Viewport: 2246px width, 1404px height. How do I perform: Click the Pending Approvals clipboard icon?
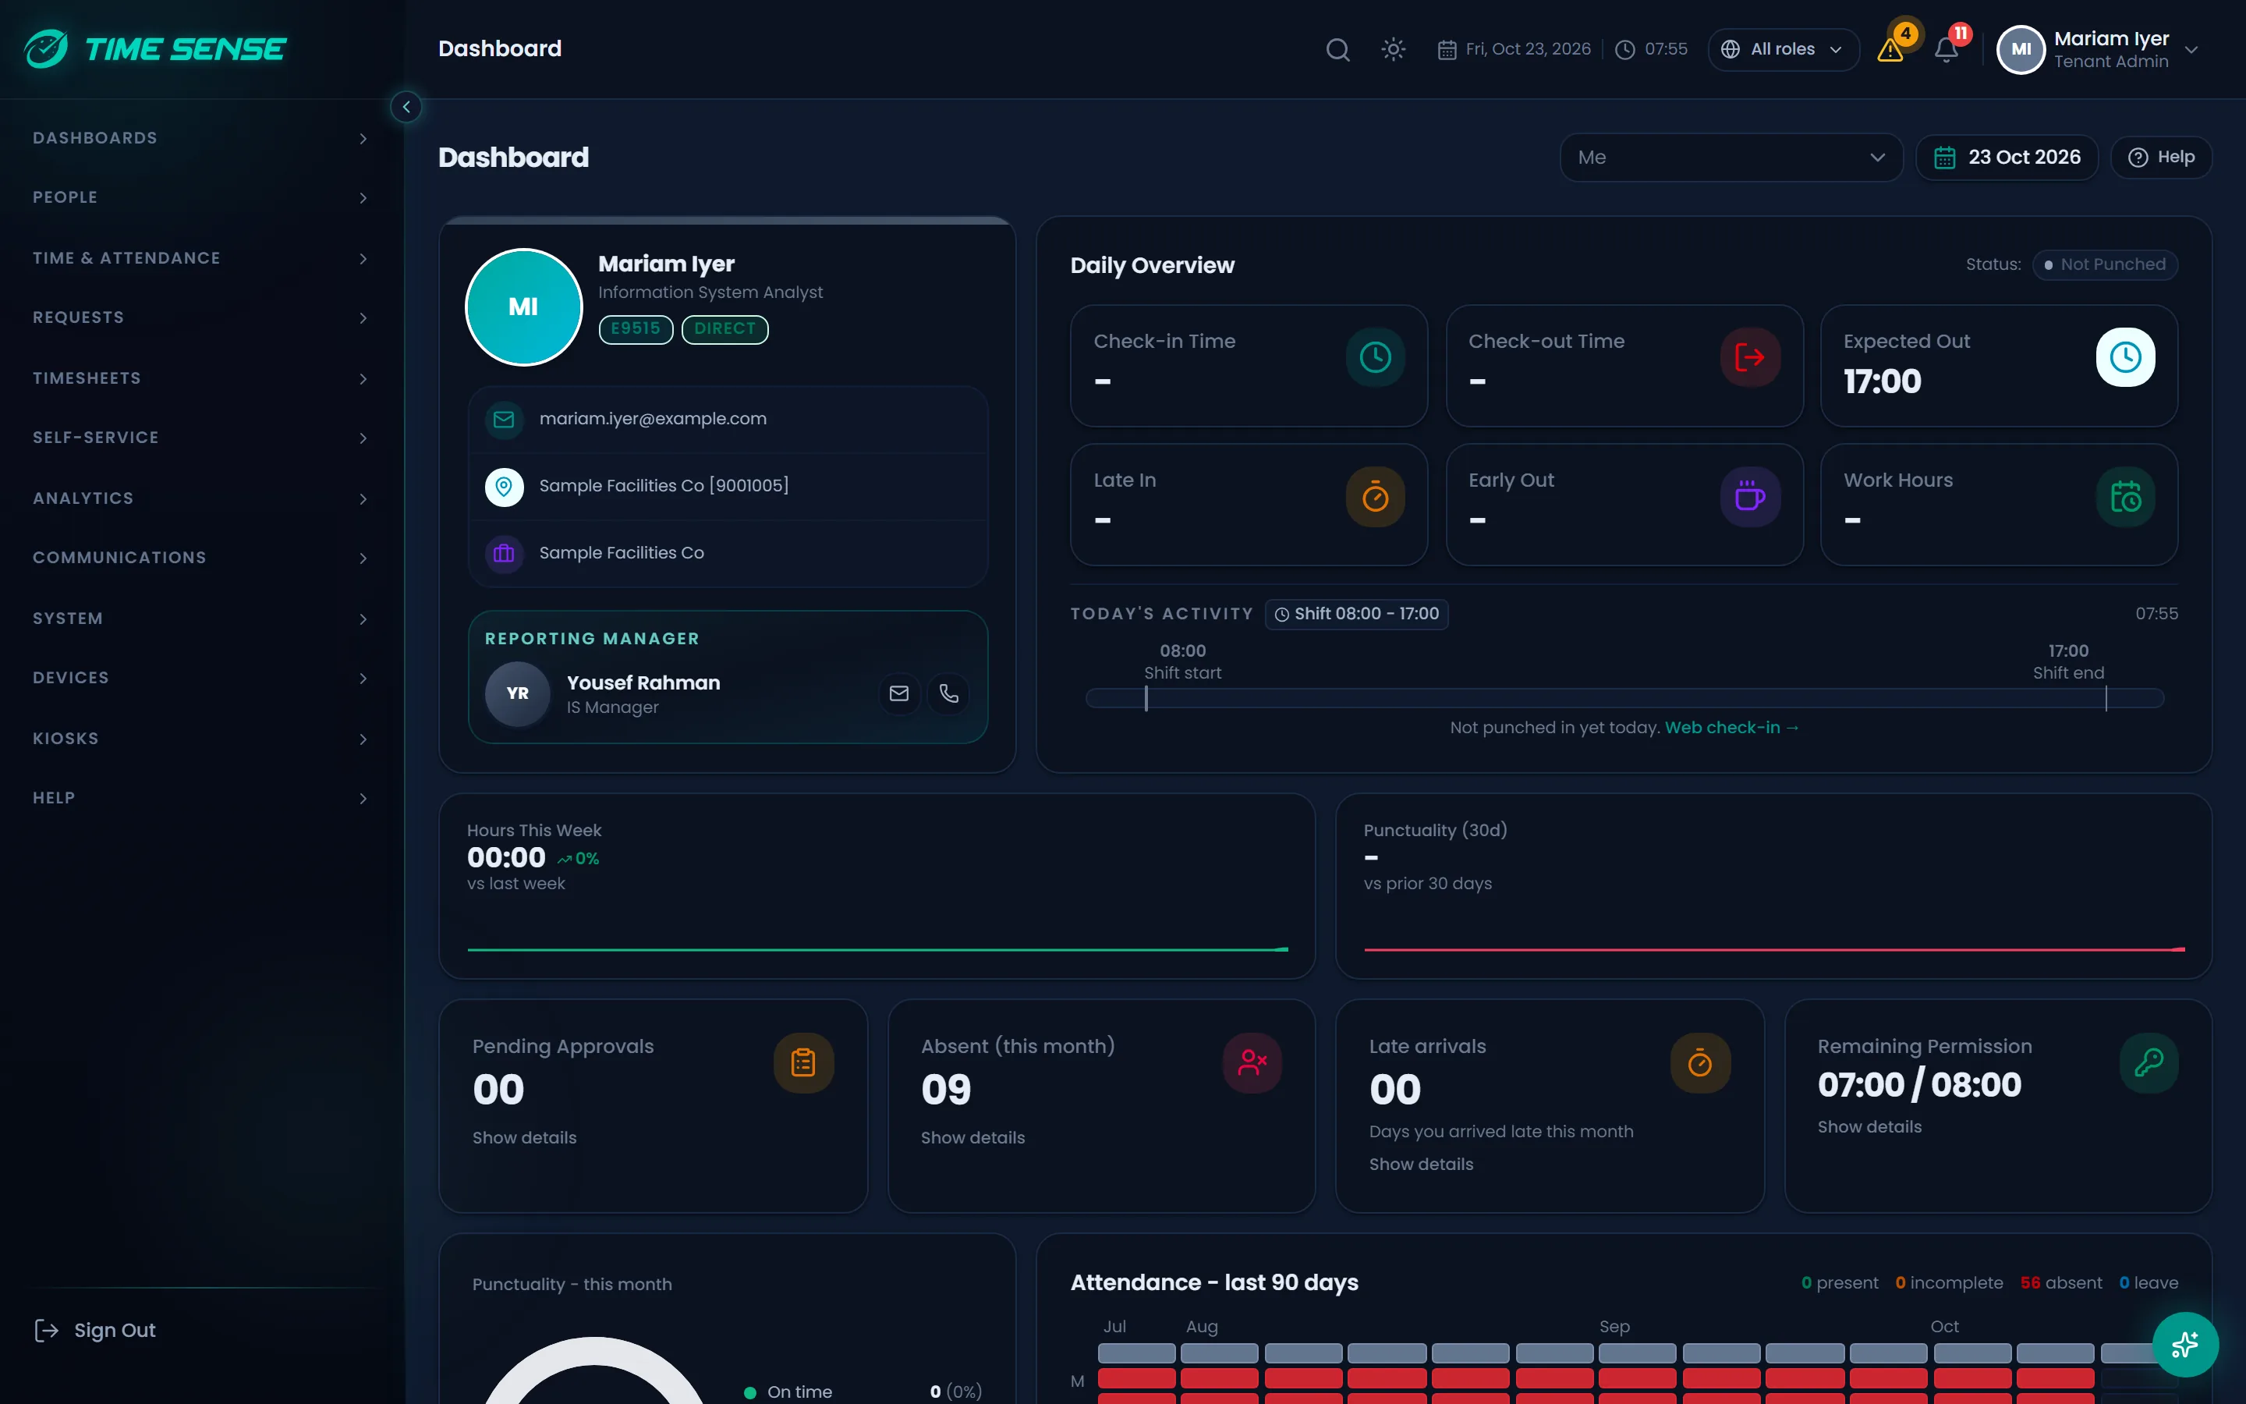coord(804,1062)
